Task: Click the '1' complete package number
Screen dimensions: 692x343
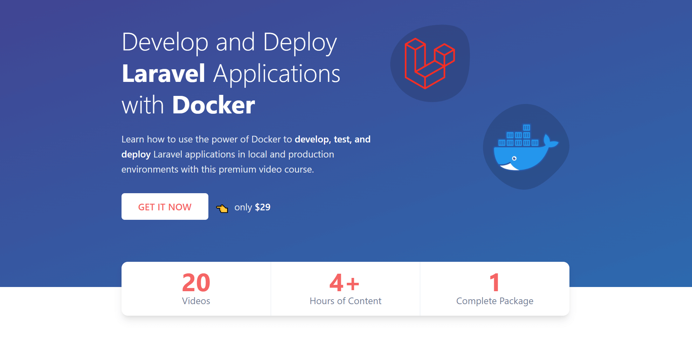Action: (494, 282)
